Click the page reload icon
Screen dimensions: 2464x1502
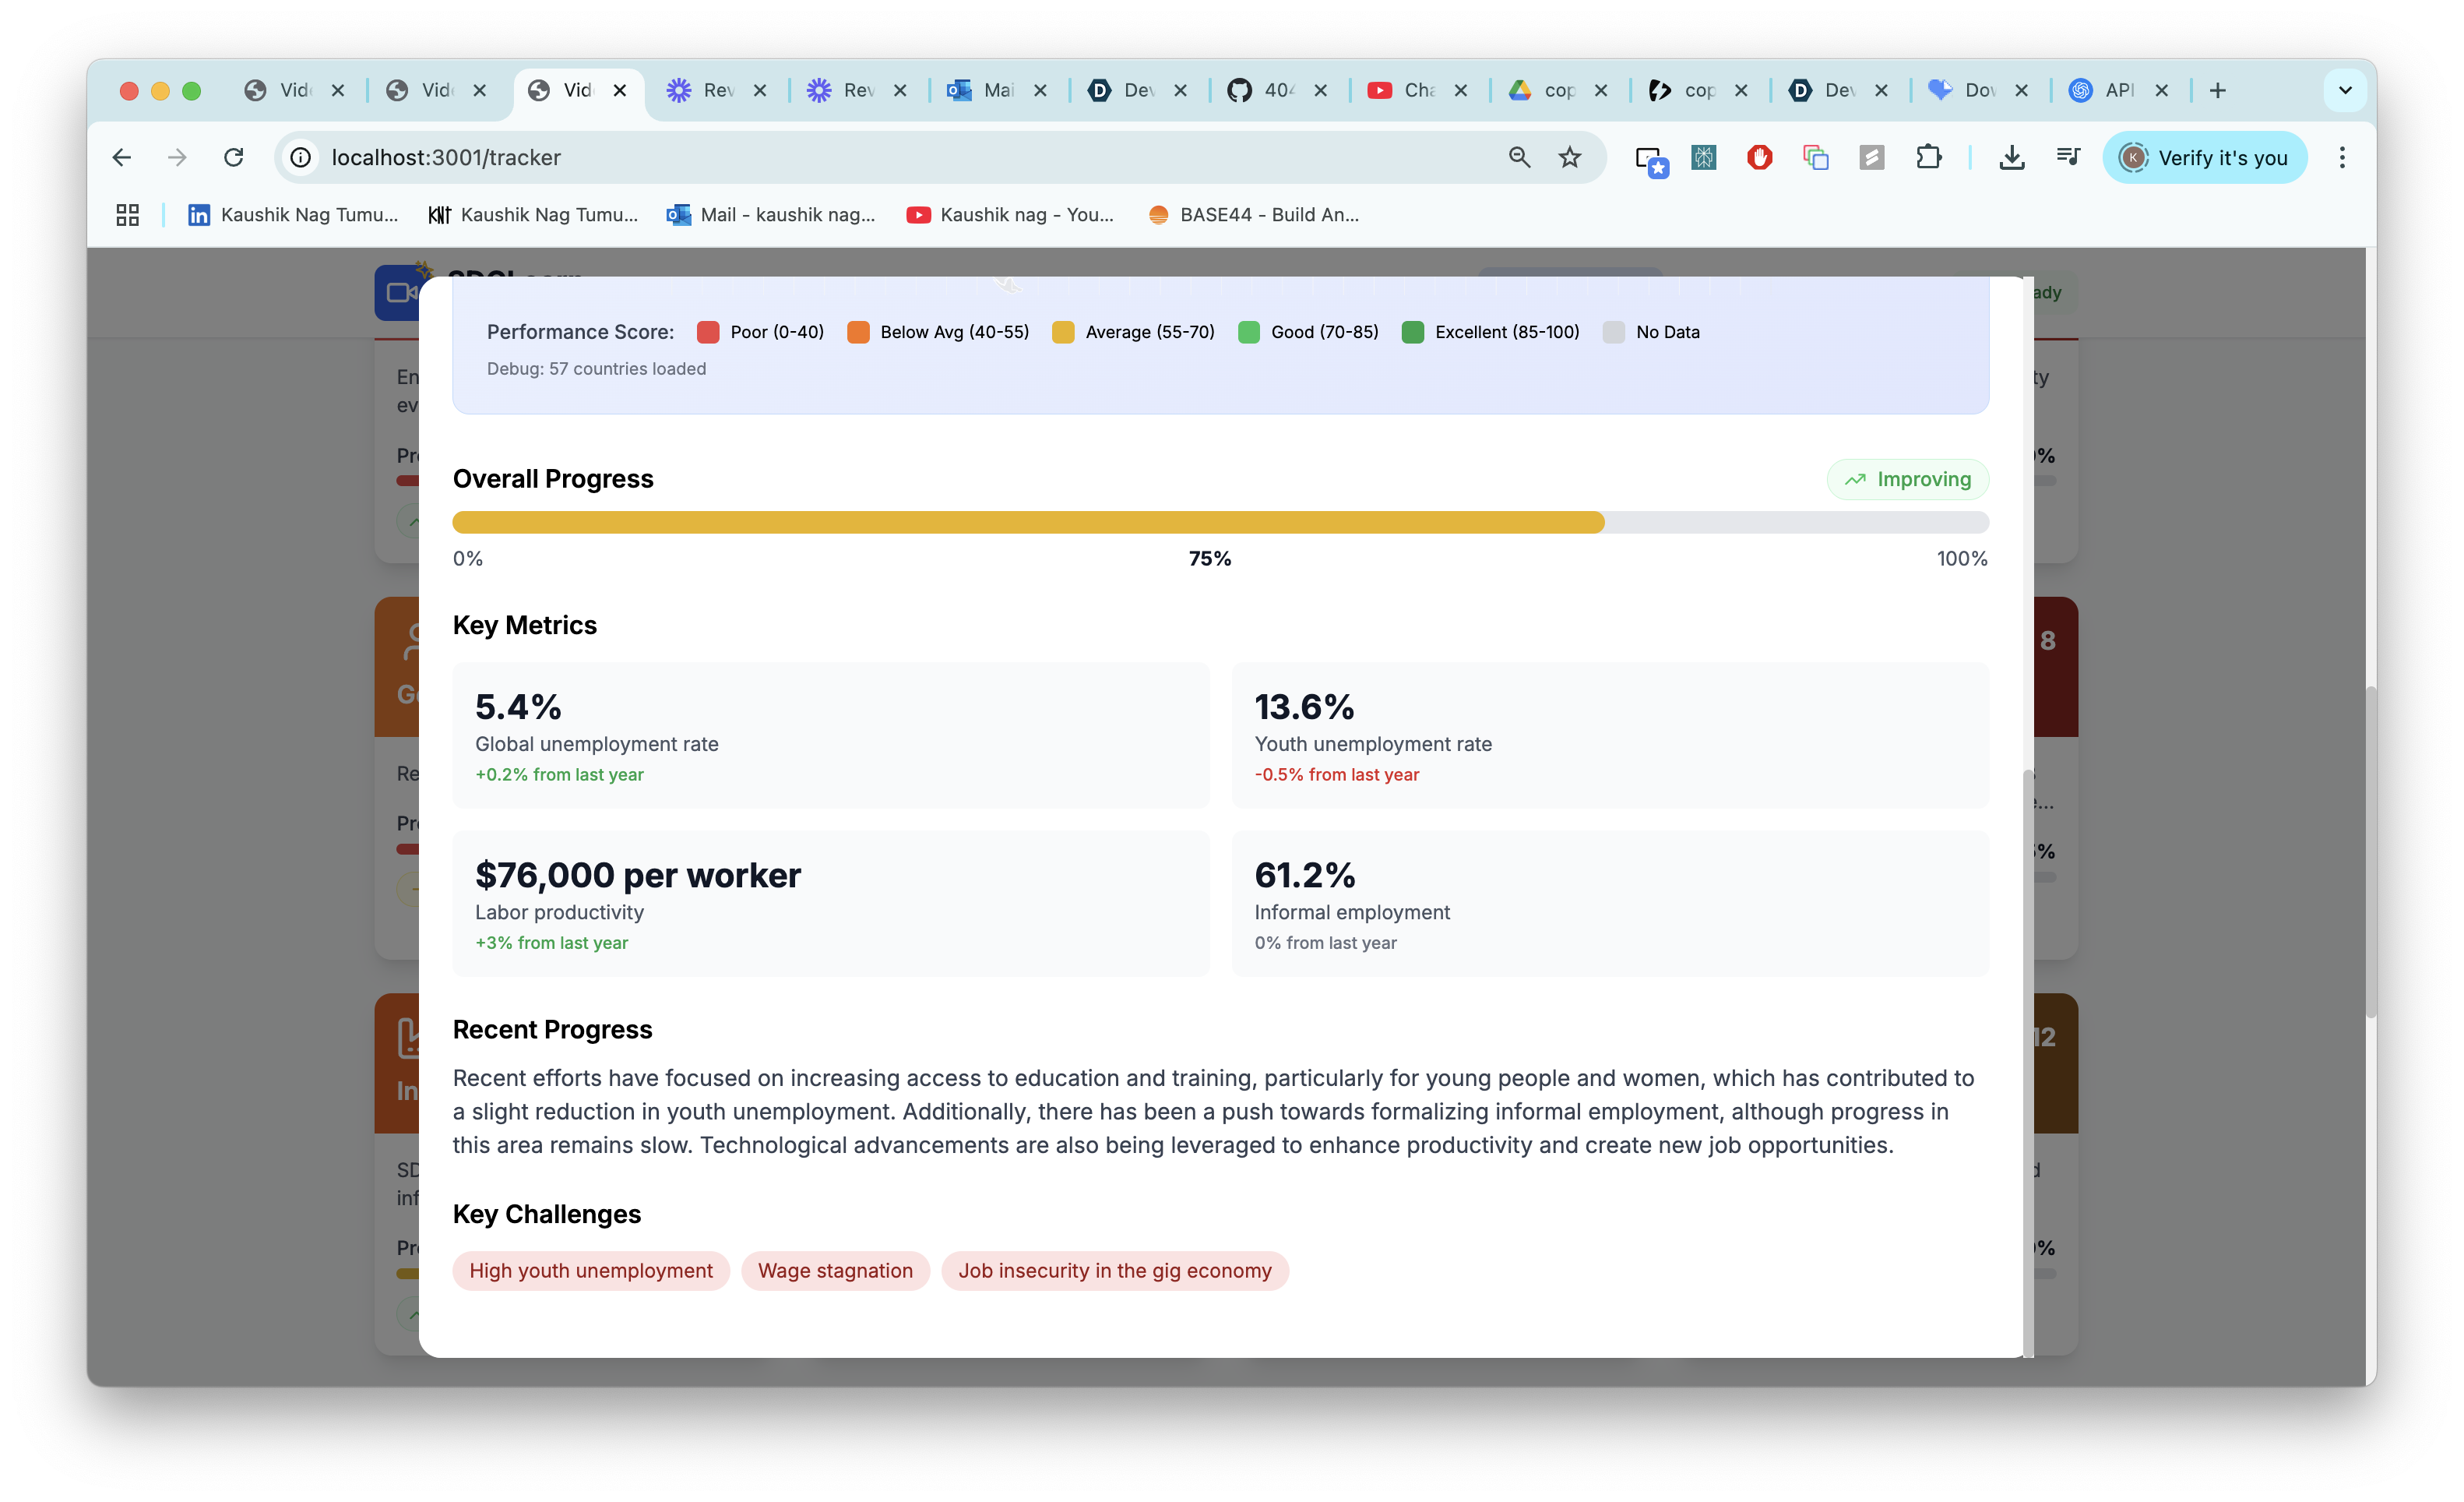[234, 157]
